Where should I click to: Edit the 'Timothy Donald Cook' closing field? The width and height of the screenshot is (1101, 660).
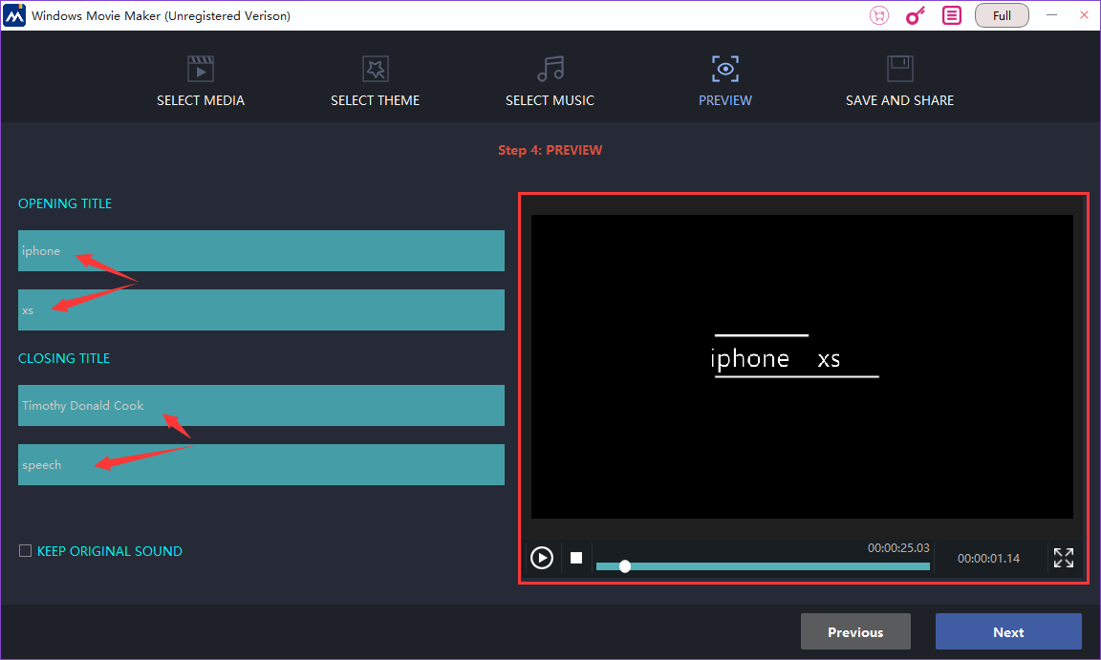point(261,405)
